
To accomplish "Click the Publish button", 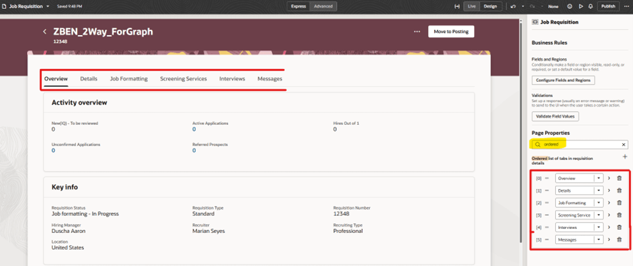I will [x=608, y=7].
